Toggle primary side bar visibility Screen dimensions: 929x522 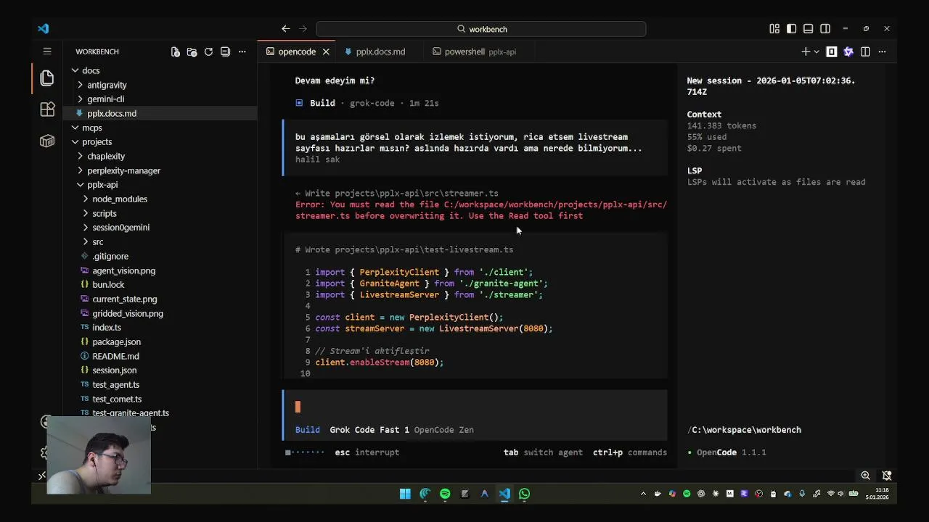coord(791,29)
